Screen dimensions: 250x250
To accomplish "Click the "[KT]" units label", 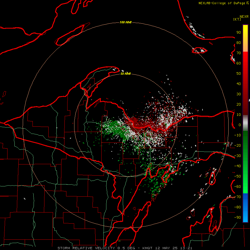I will (237, 19).
